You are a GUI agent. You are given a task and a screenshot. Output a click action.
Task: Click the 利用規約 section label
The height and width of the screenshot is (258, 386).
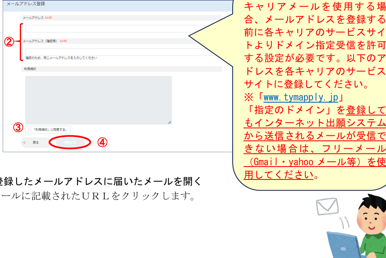(29, 69)
